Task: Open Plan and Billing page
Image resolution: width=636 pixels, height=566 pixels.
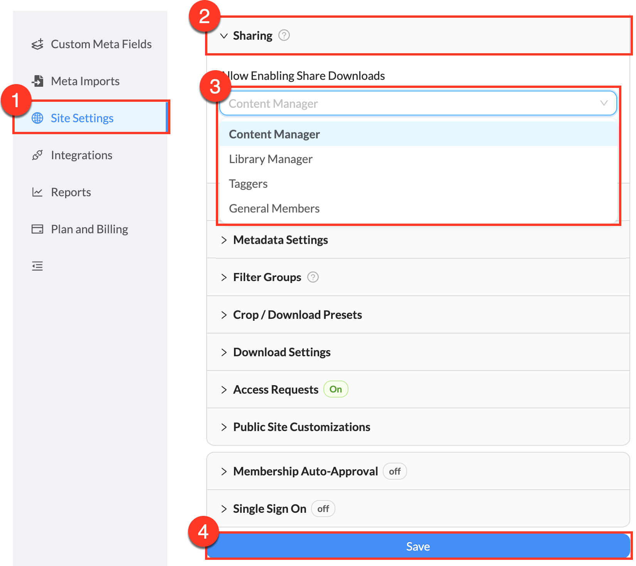Action: click(89, 229)
